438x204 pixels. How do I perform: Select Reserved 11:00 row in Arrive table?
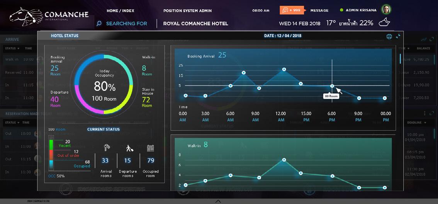pos(21,72)
